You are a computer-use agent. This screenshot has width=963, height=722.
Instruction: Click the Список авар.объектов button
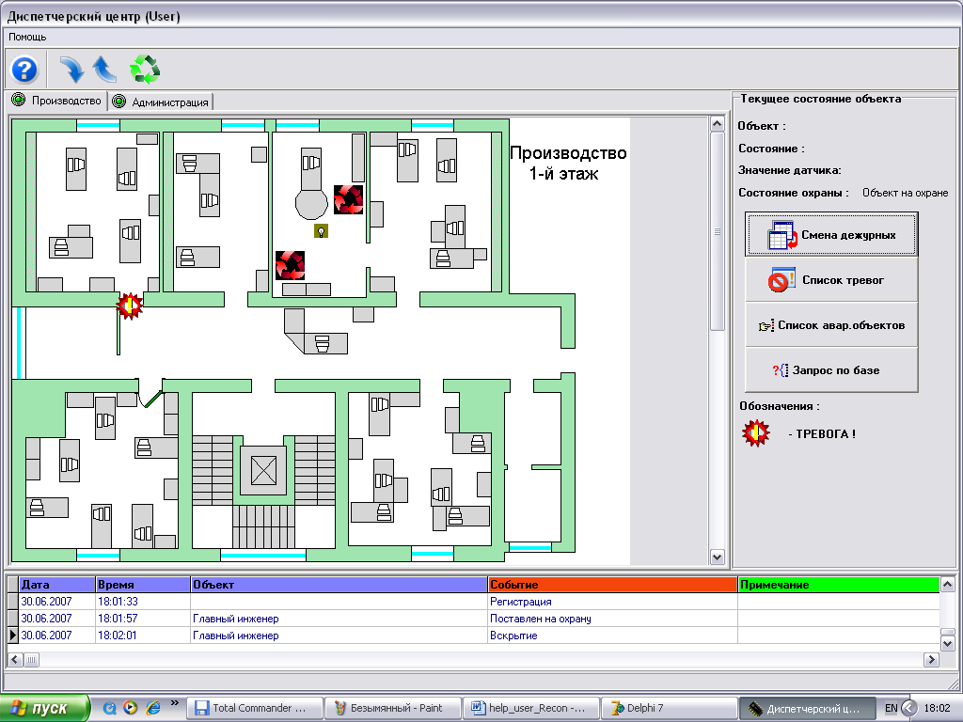(831, 325)
